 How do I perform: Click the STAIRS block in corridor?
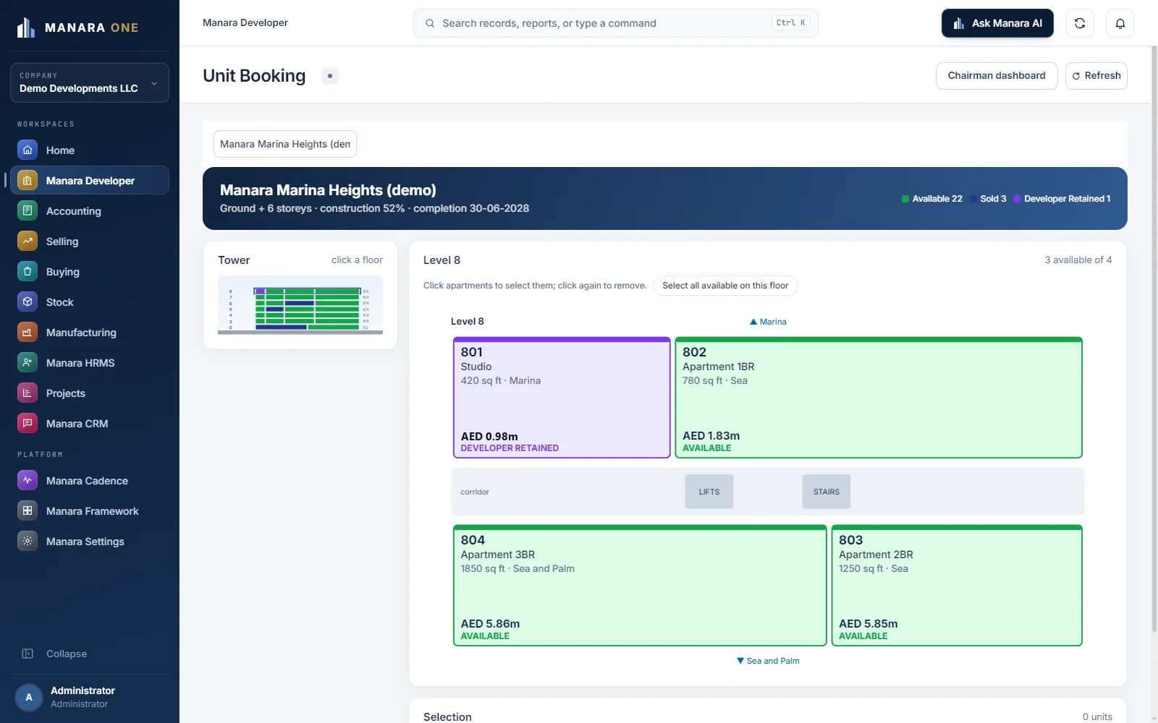coord(827,492)
